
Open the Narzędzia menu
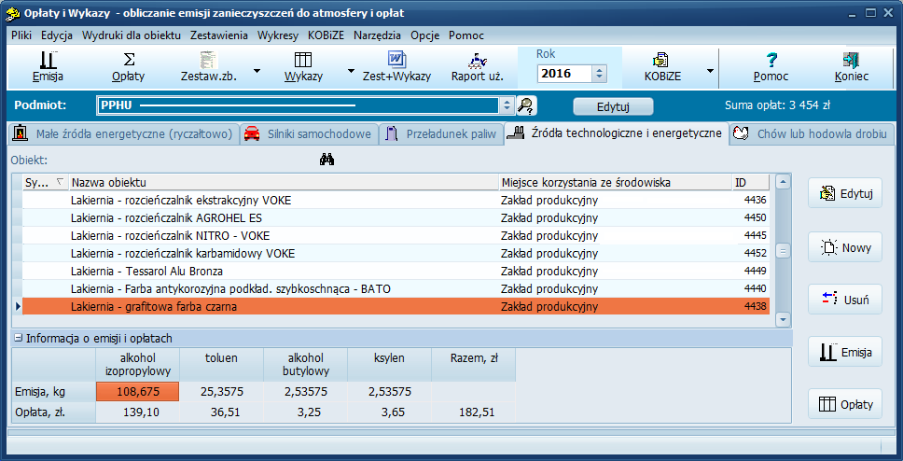(377, 35)
